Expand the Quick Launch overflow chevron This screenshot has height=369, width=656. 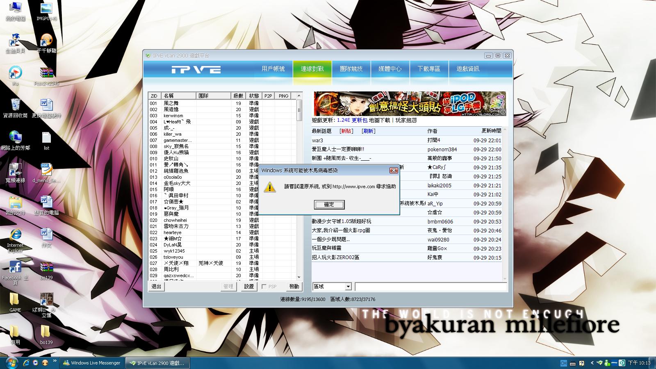click(x=55, y=361)
